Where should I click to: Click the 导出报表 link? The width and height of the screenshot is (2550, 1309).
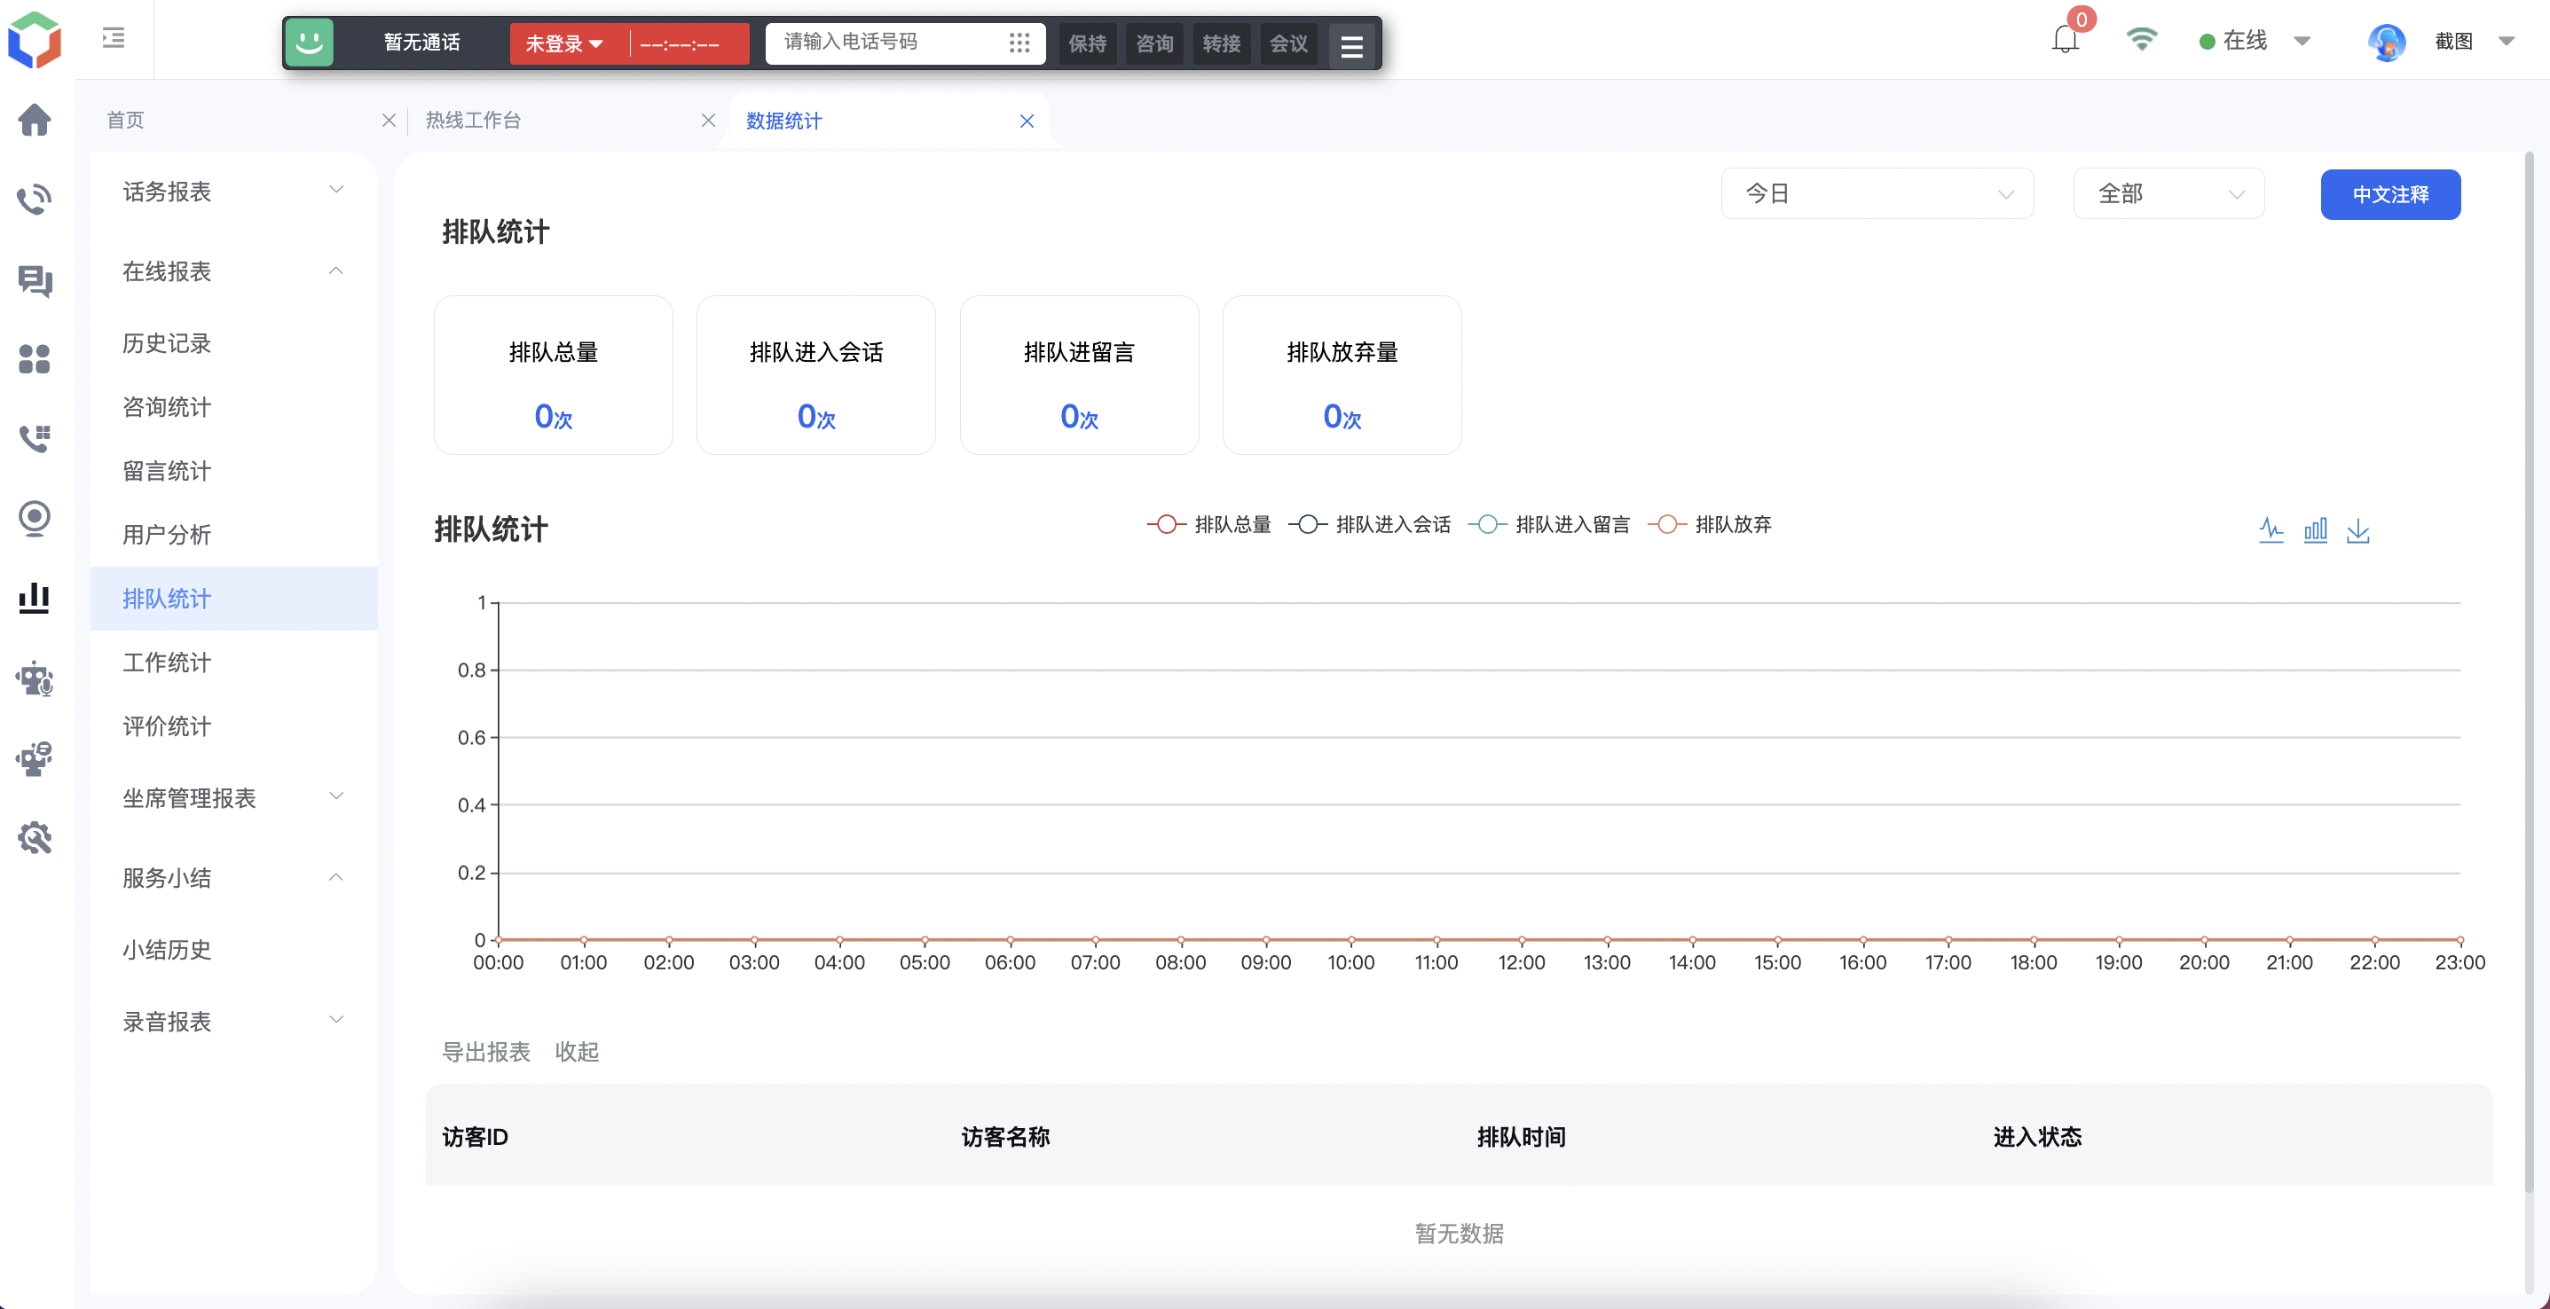coord(486,1052)
